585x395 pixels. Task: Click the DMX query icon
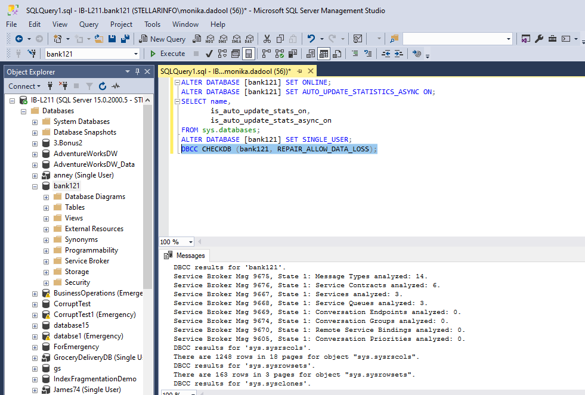pyautogui.click(x=223, y=39)
